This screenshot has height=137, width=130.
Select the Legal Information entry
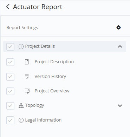point(43,120)
